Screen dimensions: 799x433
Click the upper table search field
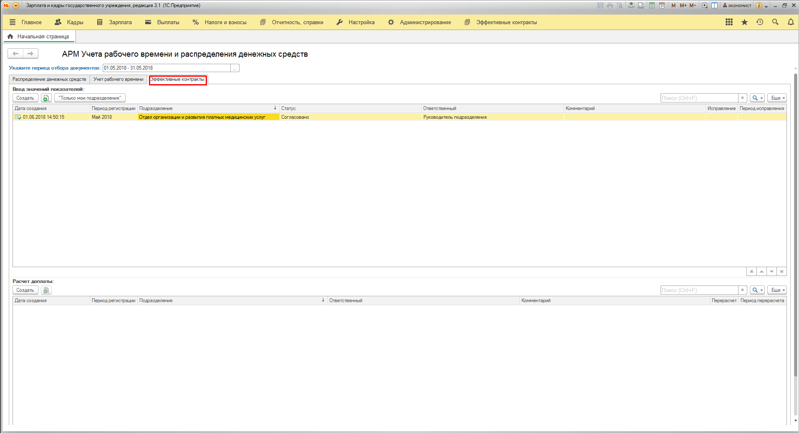[x=699, y=98]
